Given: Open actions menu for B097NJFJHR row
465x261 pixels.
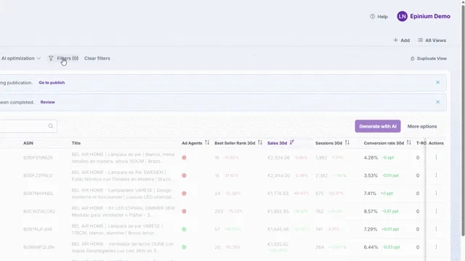Looking at the screenshot, I should [436, 229].
